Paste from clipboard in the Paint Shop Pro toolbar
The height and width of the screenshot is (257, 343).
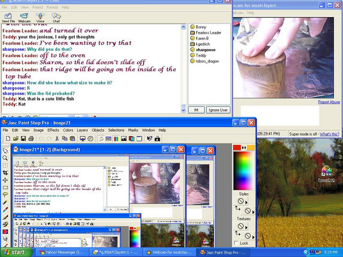click(x=72, y=139)
